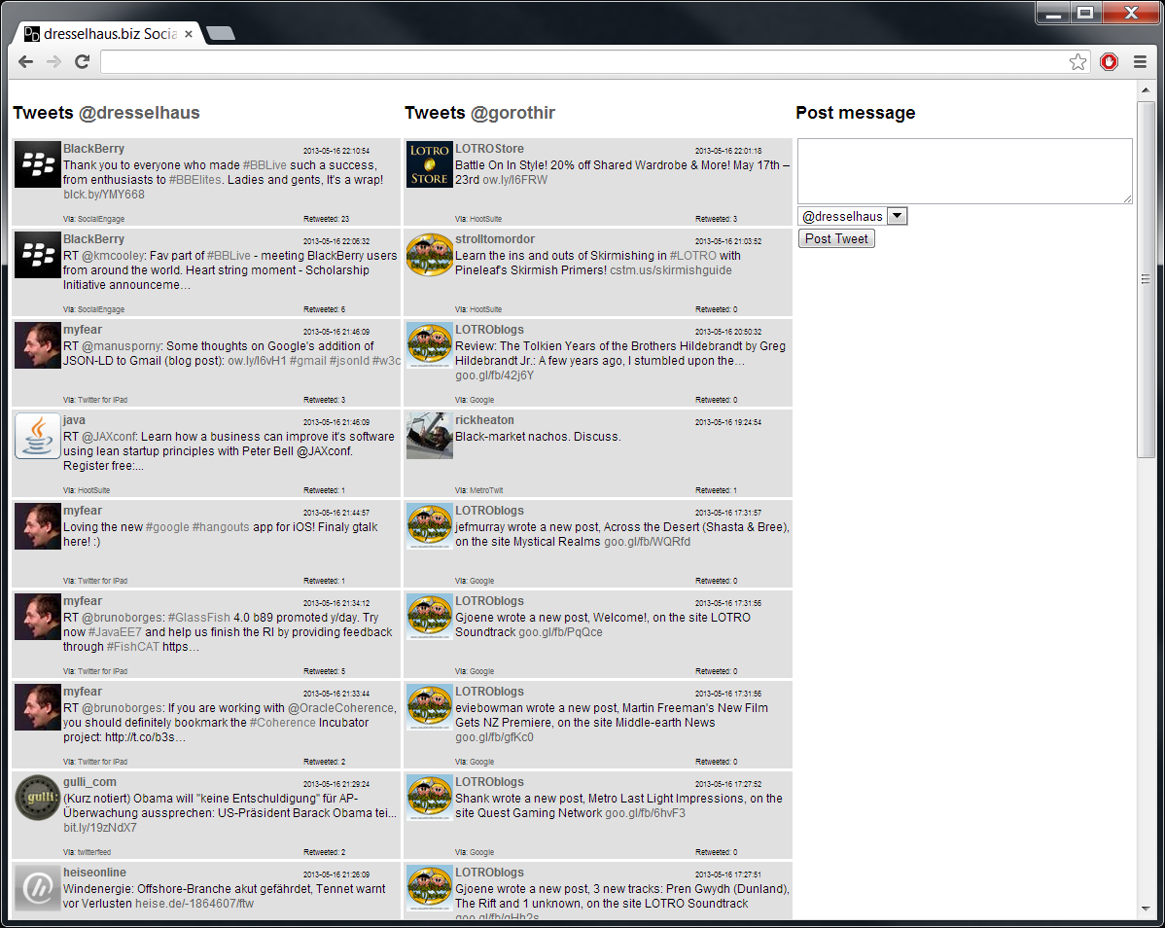Click myfear avatar on the JSON-LD tweet
This screenshot has width=1165, height=928.
click(x=37, y=345)
